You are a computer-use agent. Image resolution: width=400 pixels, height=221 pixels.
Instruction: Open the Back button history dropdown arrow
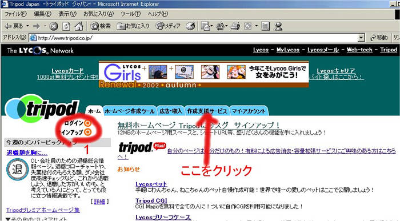click(x=27, y=26)
